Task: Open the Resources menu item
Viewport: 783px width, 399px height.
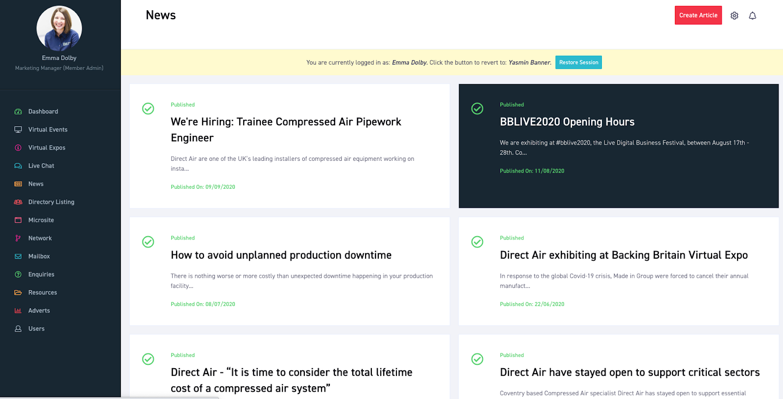Action: click(43, 292)
